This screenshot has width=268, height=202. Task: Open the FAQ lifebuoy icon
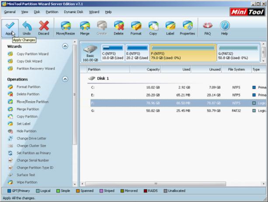coord(208,28)
